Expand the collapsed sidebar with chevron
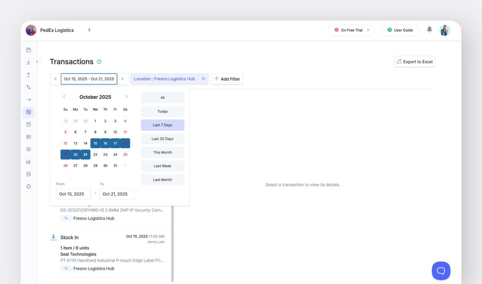 coord(37,62)
